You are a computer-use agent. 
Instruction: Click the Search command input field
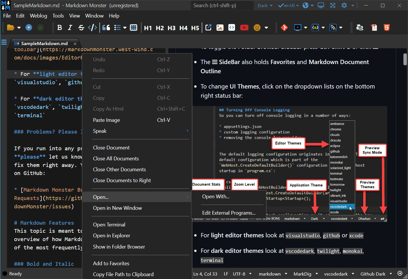coord(222,5)
